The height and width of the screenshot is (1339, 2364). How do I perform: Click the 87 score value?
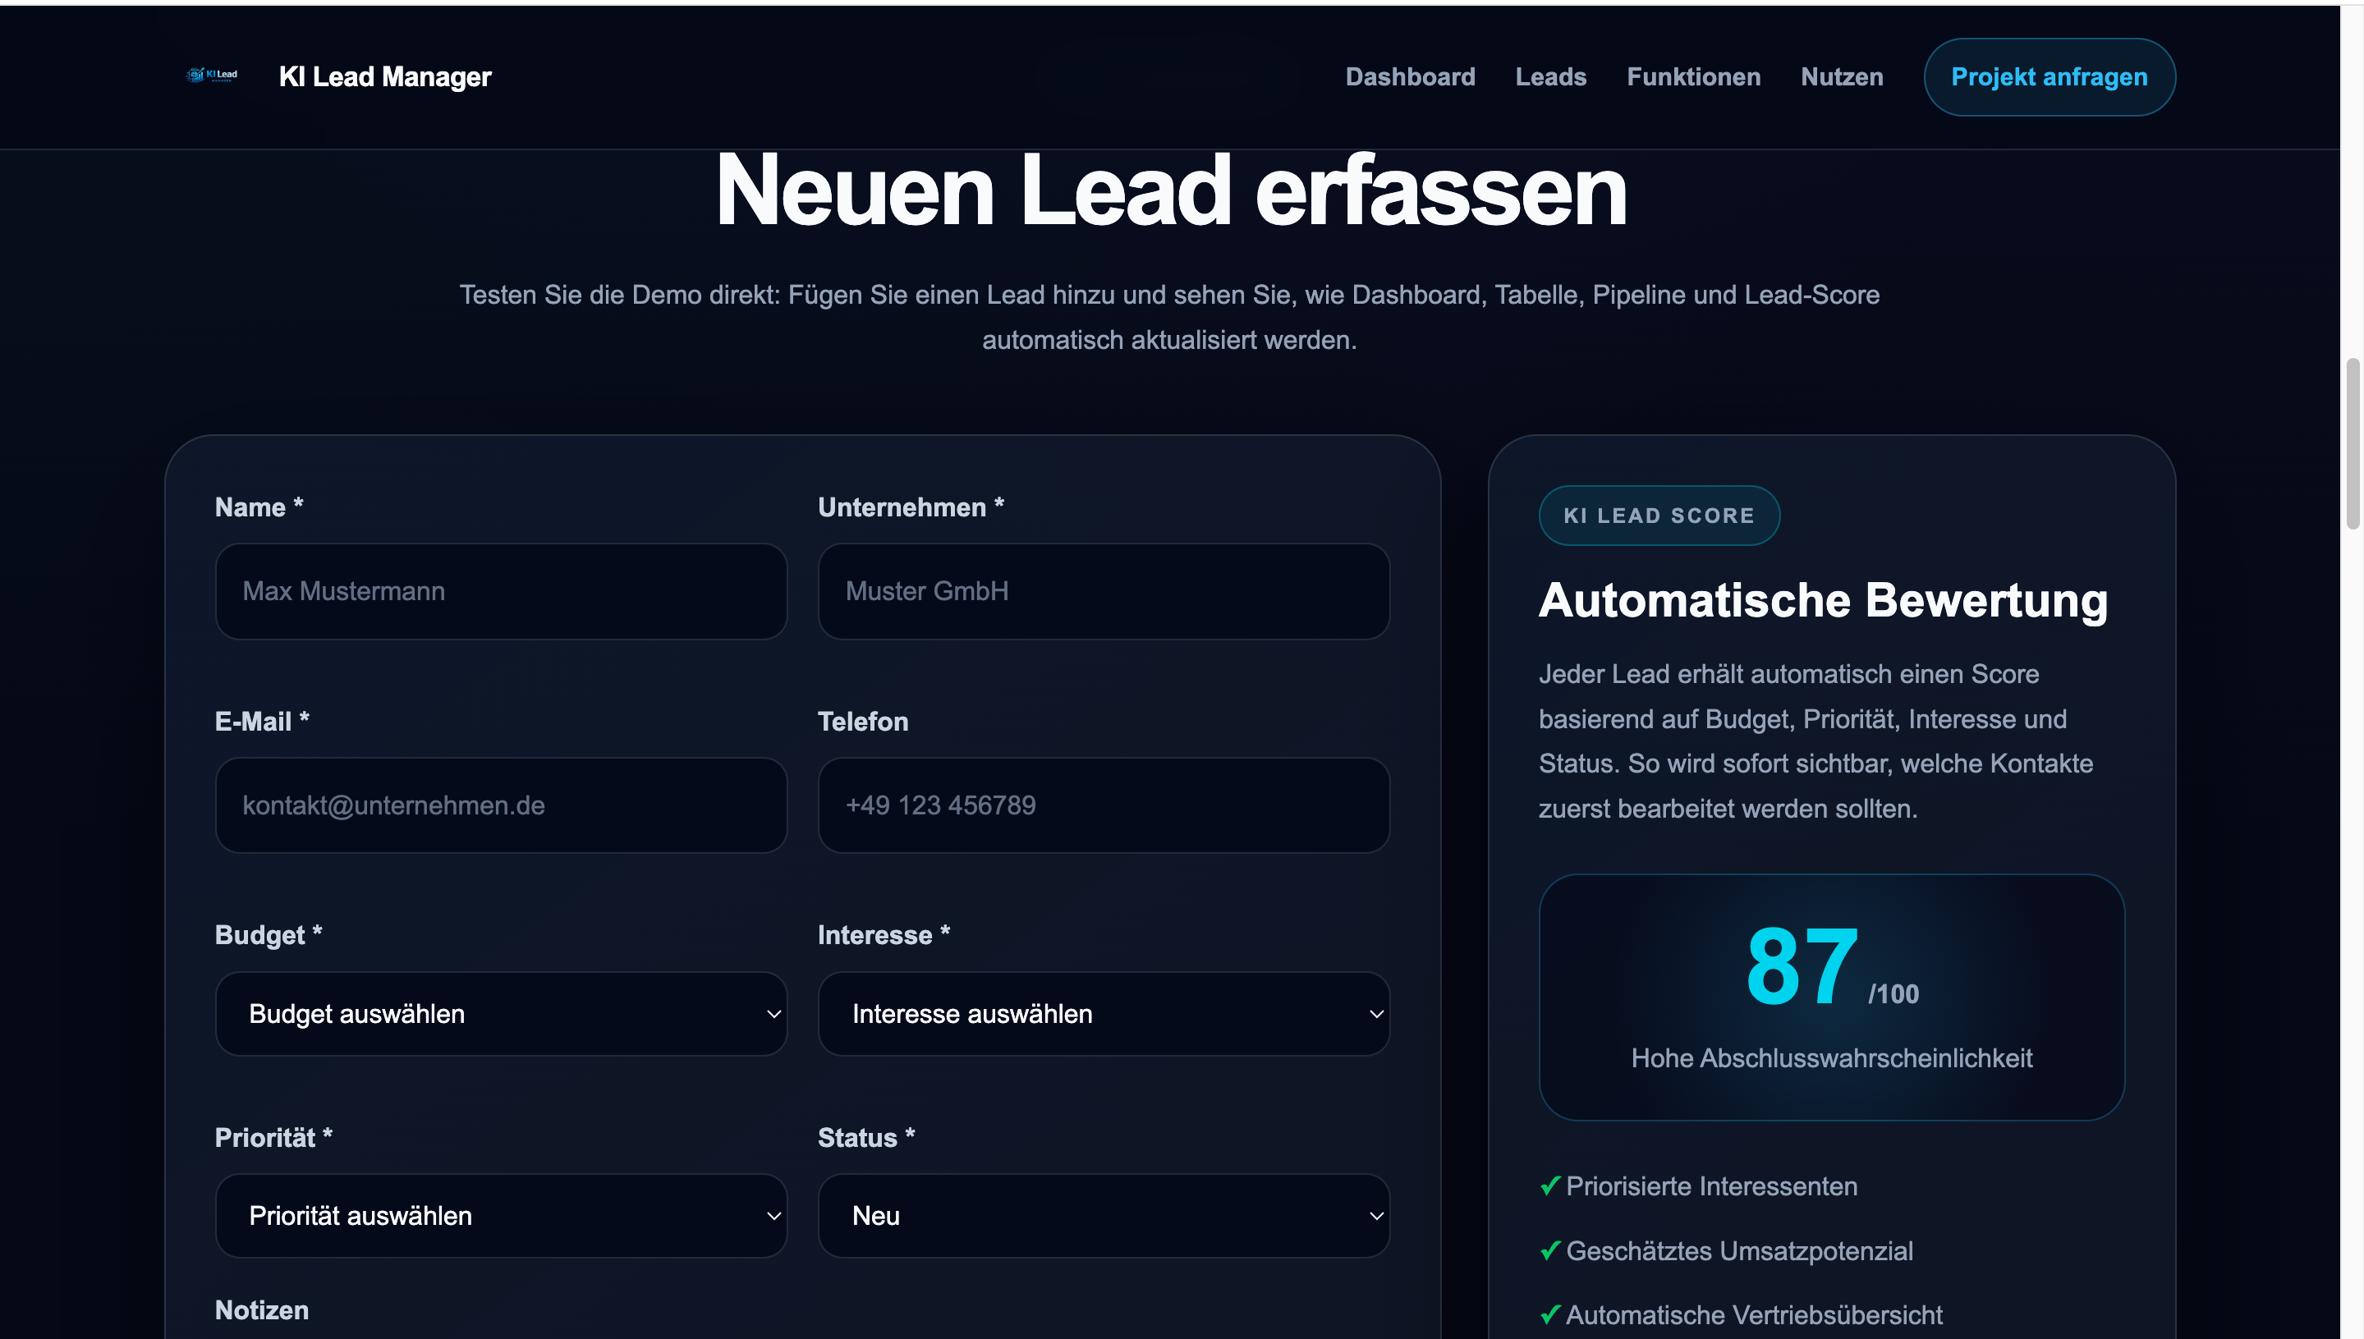pos(1802,966)
